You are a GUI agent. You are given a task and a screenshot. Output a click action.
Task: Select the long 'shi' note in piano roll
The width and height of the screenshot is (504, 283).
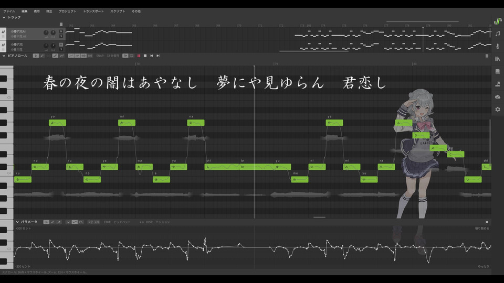pyautogui.click(x=222, y=167)
